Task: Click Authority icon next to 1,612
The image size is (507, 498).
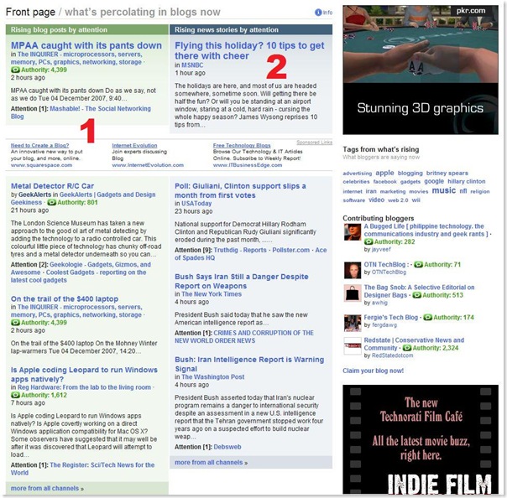Action: coord(15,395)
